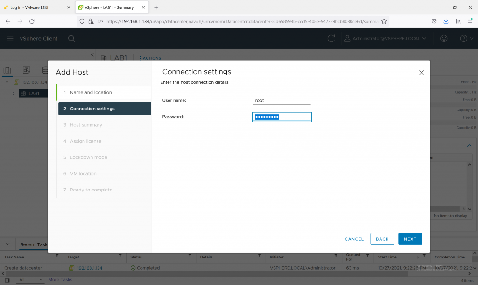Go back in the browser
The width and height of the screenshot is (478, 285).
(8, 21)
